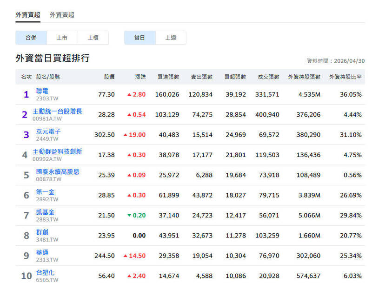The image size is (372, 283).
Task: Open the 主動群益科技創新 link
Action: [x=57, y=151]
